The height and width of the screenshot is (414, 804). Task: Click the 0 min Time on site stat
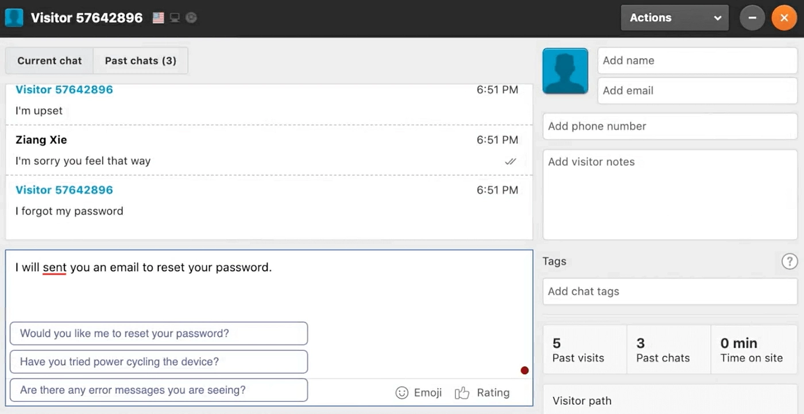click(x=754, y=350)
